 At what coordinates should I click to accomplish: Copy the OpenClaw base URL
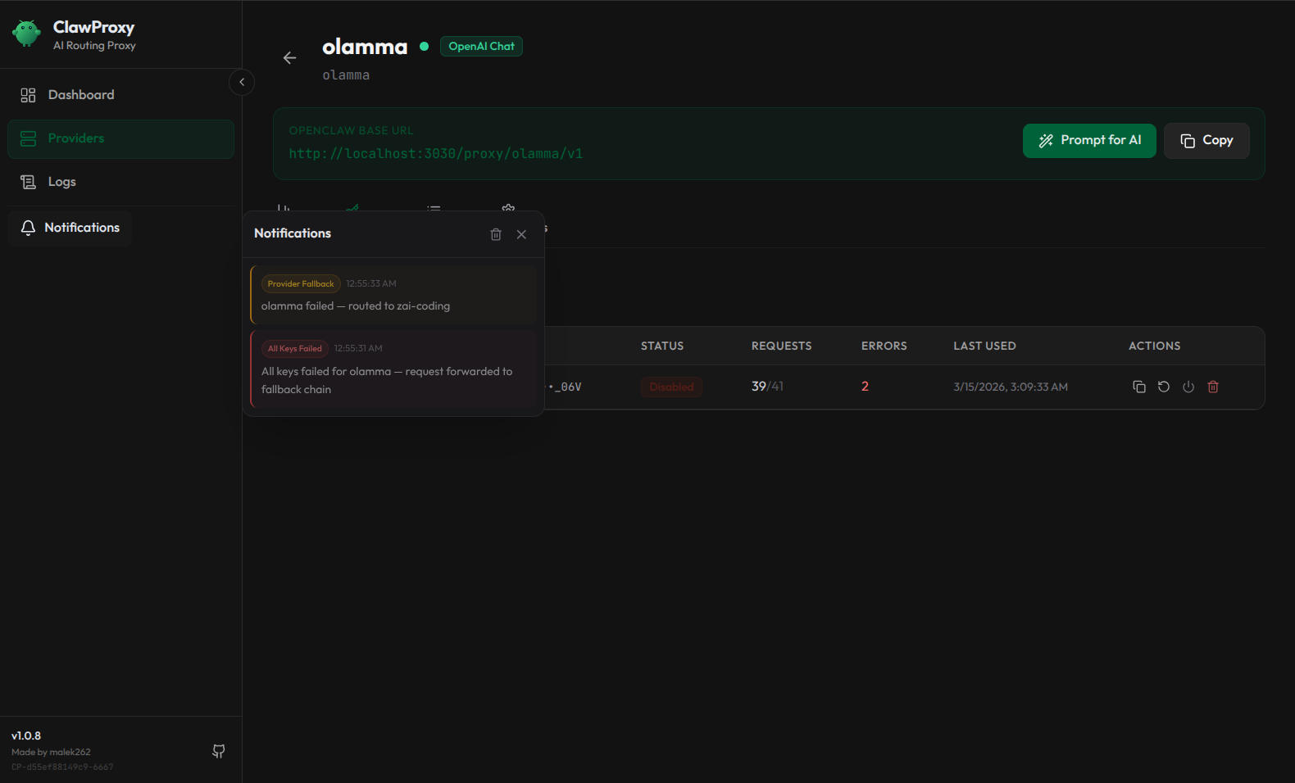click(x=1206, y=141)
